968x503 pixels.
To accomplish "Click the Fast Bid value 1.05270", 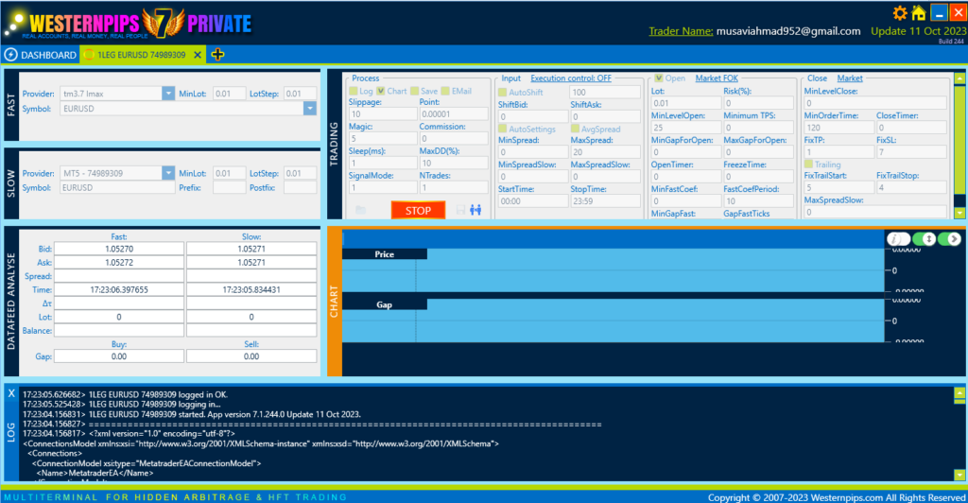I will click(x=119, y=249).
